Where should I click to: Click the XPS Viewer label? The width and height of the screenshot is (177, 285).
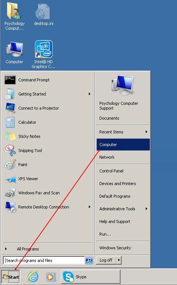coord(28,179)
